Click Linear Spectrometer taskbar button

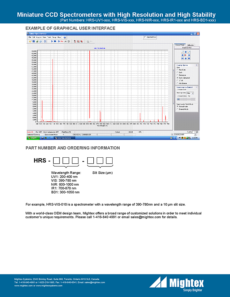[x=64, y=138]
